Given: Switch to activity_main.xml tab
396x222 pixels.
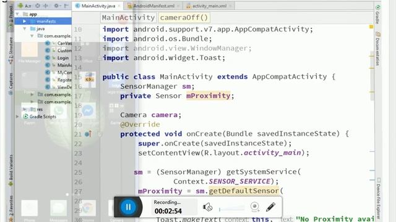Looking at the screenshot, I should pyautogui.click(x=209, y=6).
